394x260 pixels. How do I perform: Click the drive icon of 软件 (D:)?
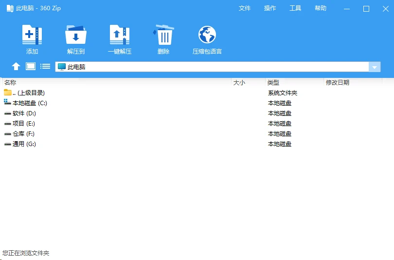point(7,113)
